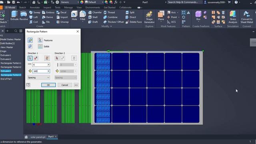The height and width of the screenshot is (144, 256).
Task: Select the Derive tool
Action: [47, 17]
